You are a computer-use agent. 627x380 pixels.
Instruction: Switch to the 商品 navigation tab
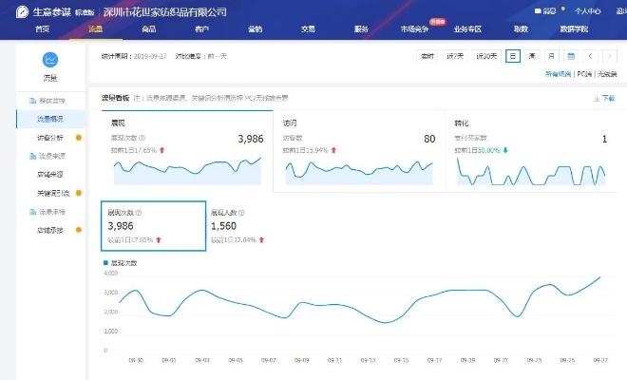click(x=148, y=29)
